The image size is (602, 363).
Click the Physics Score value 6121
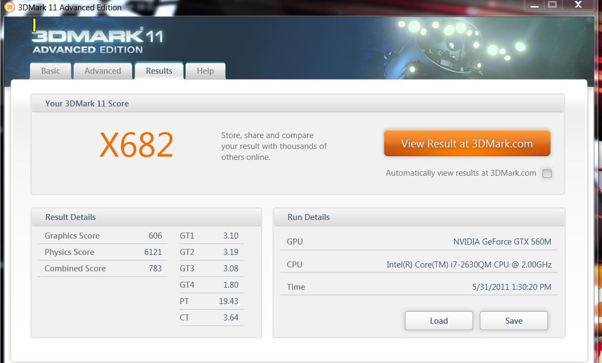pos(153,252)
